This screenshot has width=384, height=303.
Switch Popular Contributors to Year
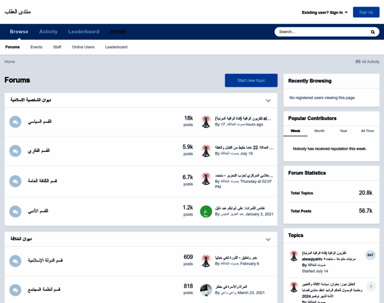[344, 131]
